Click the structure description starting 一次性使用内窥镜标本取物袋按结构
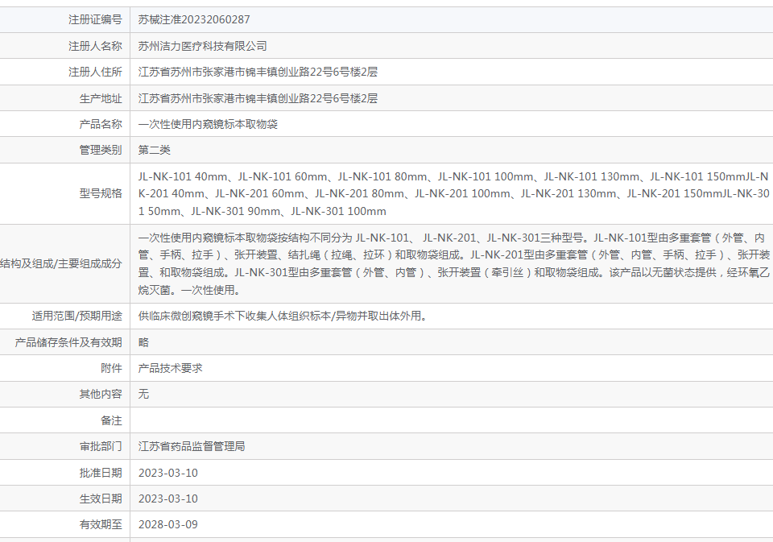Viewport: 773px width, 542px height. (x=453, y=264)
